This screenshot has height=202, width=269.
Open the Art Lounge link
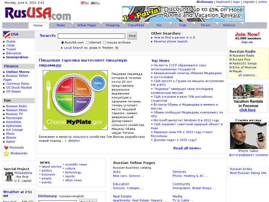coord(14,130)
